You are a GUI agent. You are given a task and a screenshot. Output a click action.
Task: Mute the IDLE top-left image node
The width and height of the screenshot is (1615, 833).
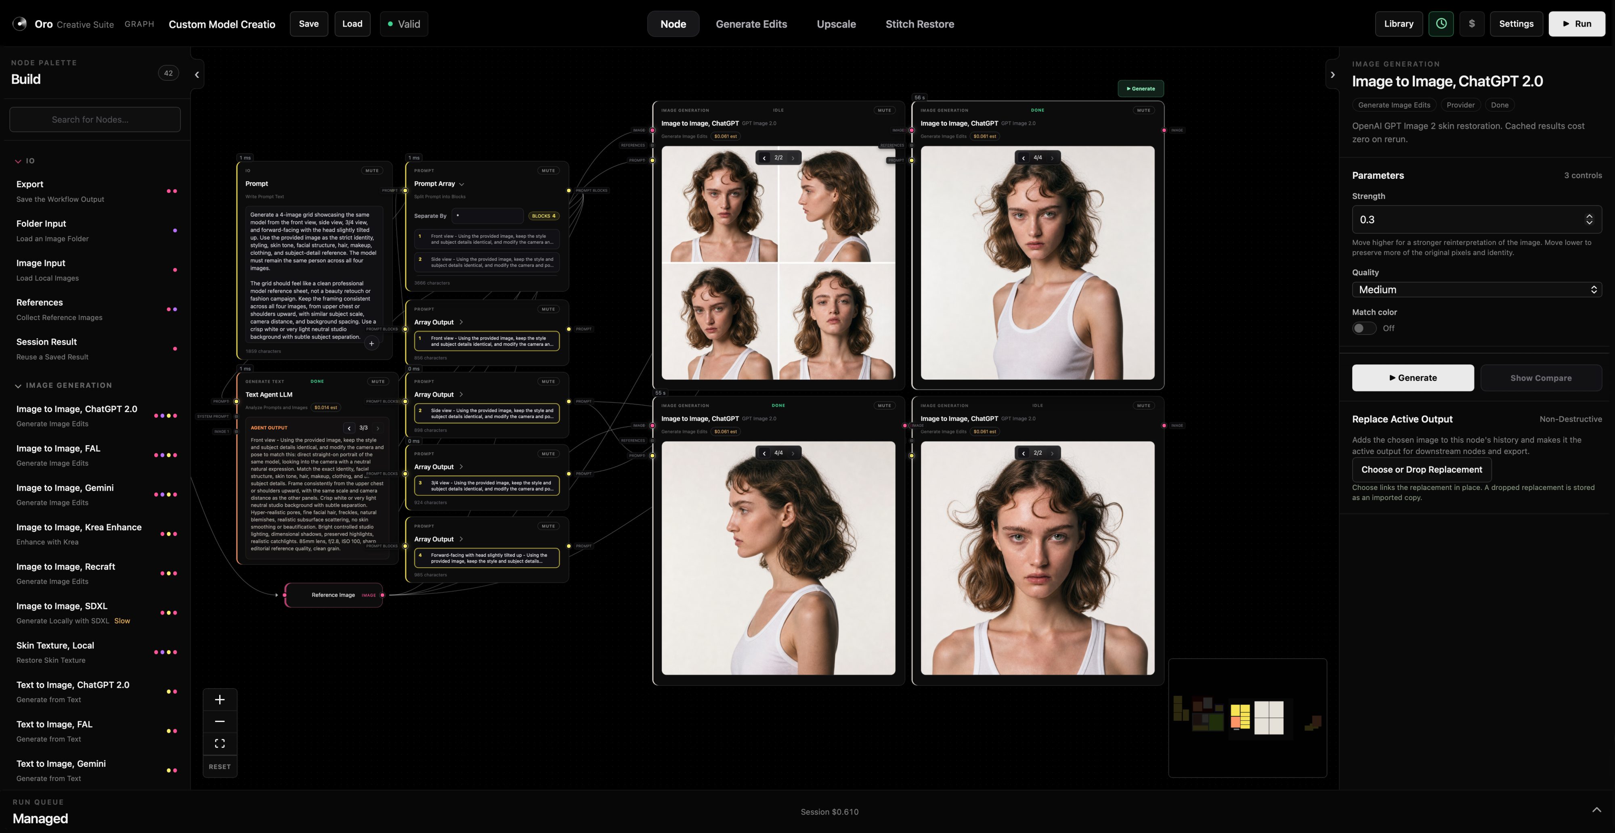pos(885,110)
